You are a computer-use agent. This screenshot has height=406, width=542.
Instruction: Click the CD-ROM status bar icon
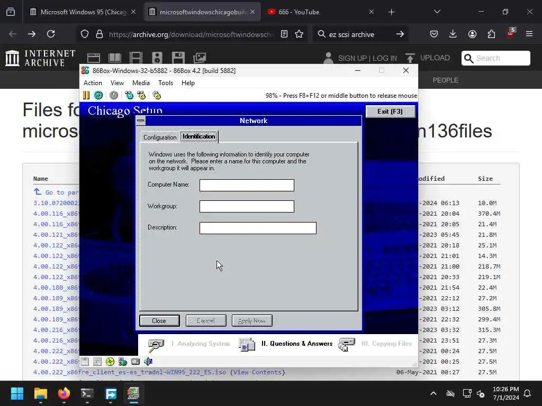[110, 362]
